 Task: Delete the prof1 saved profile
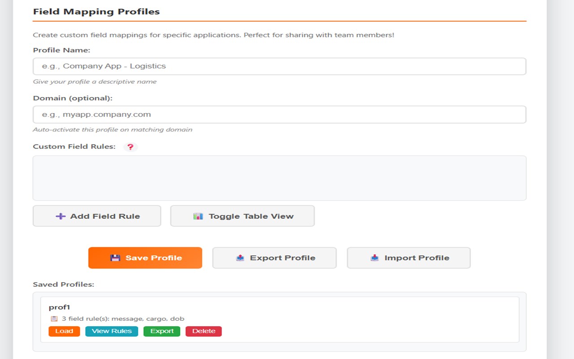(204, 331)
